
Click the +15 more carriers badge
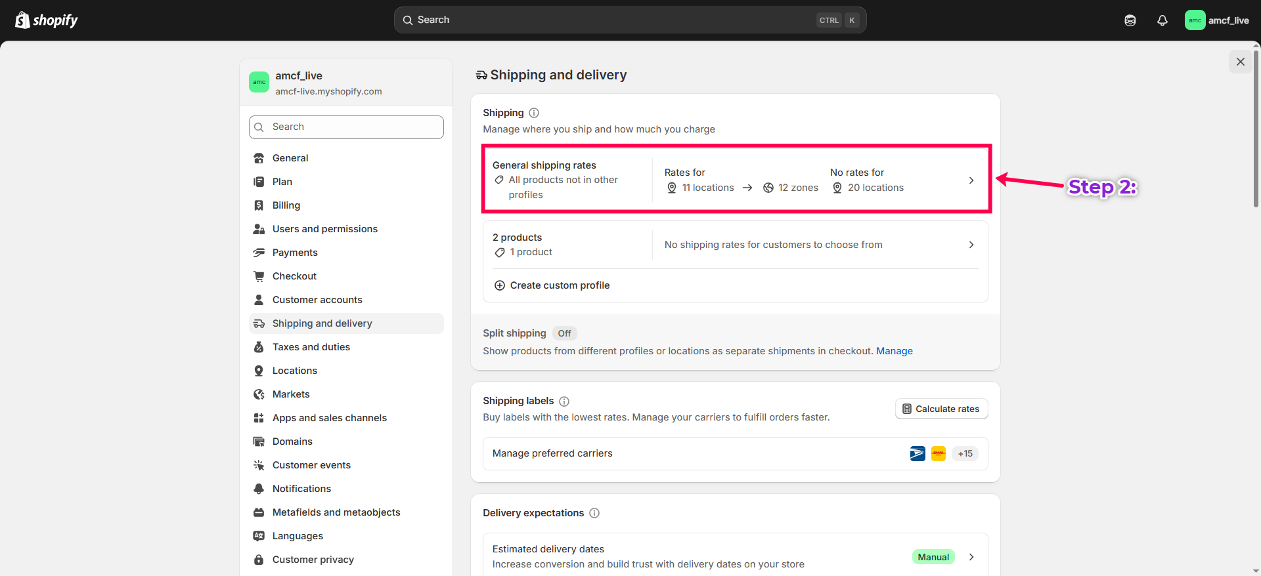965,453
